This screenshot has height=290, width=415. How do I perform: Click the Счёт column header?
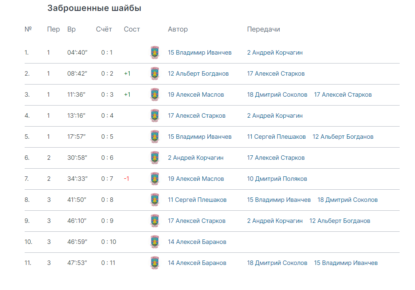104,29
